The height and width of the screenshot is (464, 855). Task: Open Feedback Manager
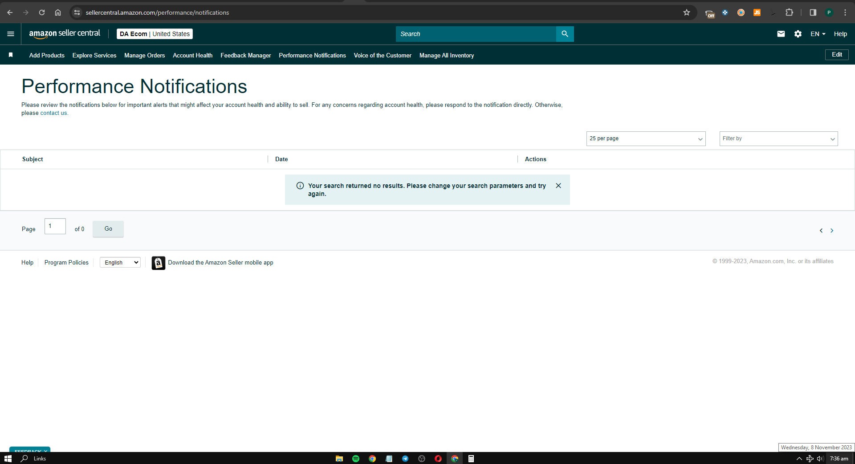(x=246, y=55)
